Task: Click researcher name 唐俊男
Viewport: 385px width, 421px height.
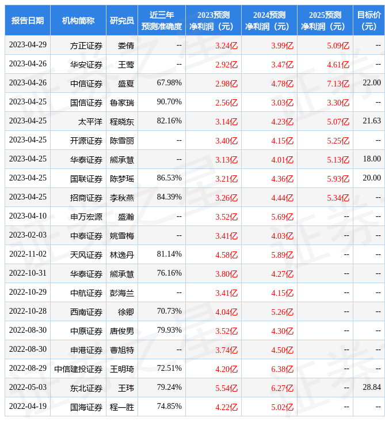Action: [122, 331]
